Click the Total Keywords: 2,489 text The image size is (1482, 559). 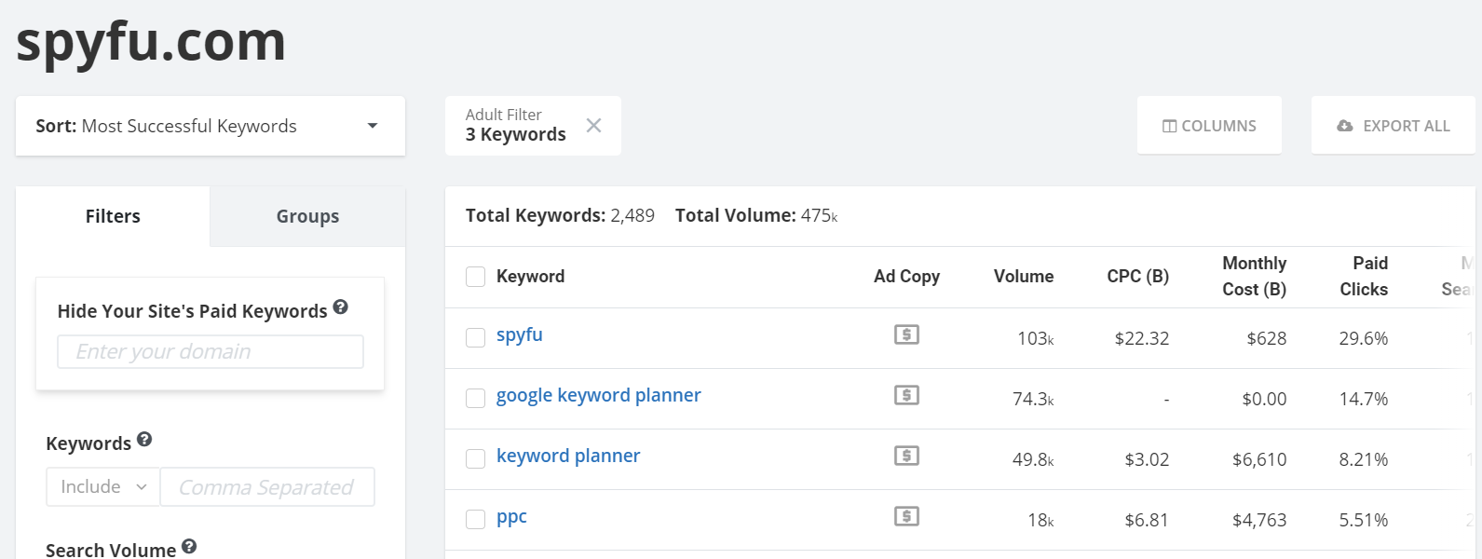[x=560, y=215]
